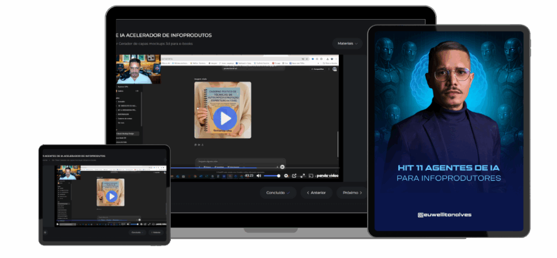Go to the Próximo lesson

(x=352, y=193)
